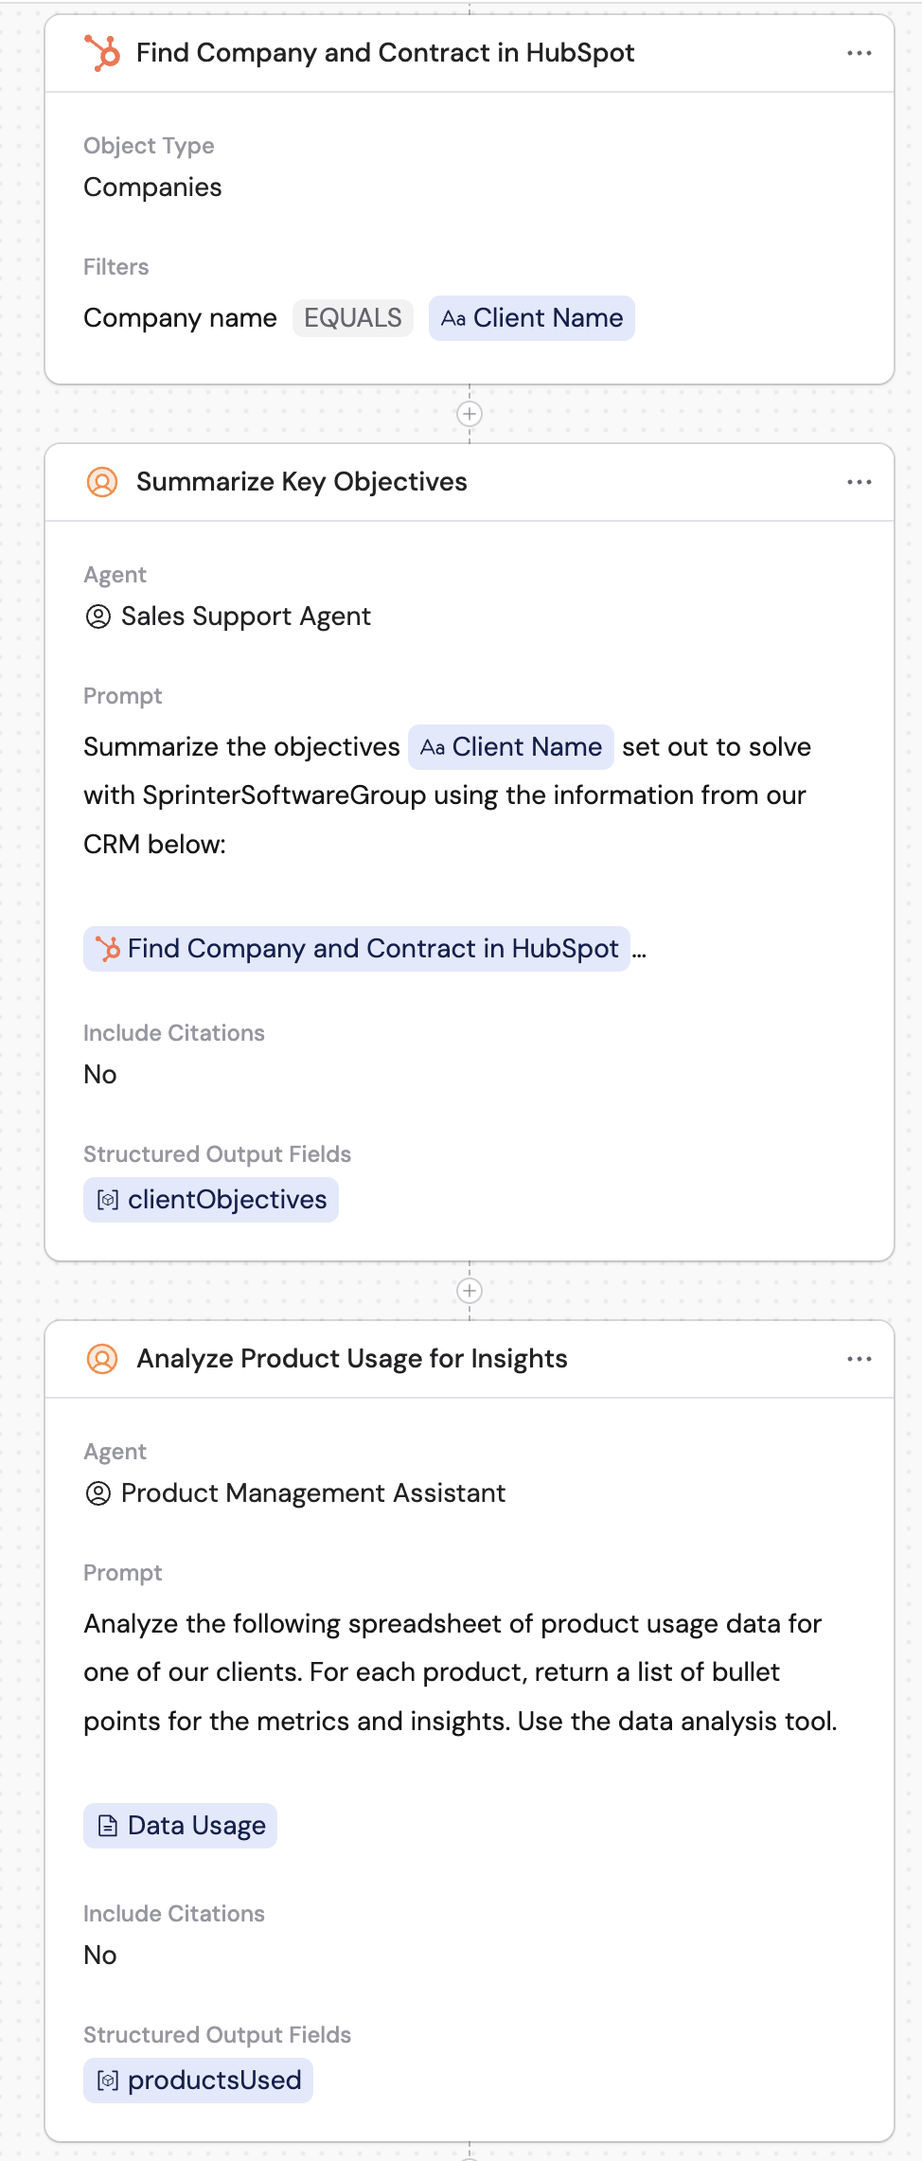The width and height of the screenshot is (922, 2161).
Task: Add step below Summarize Key Objectives card
Action: (470, 1291)
